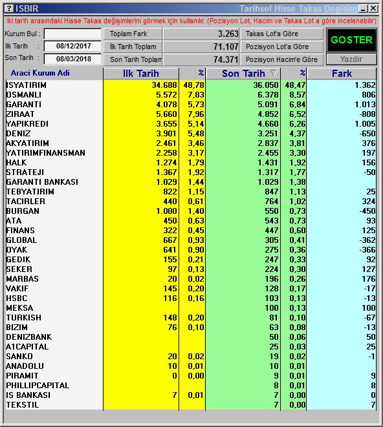
Task: Minimize the ISBIR window
Action: tap(363, 8)
